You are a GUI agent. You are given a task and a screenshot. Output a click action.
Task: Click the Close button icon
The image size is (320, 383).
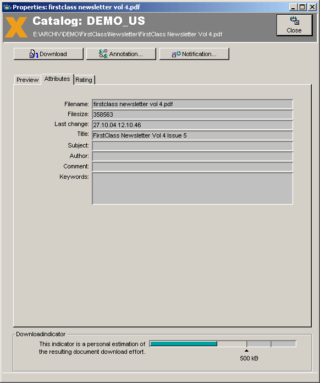[x=294, y=20]
